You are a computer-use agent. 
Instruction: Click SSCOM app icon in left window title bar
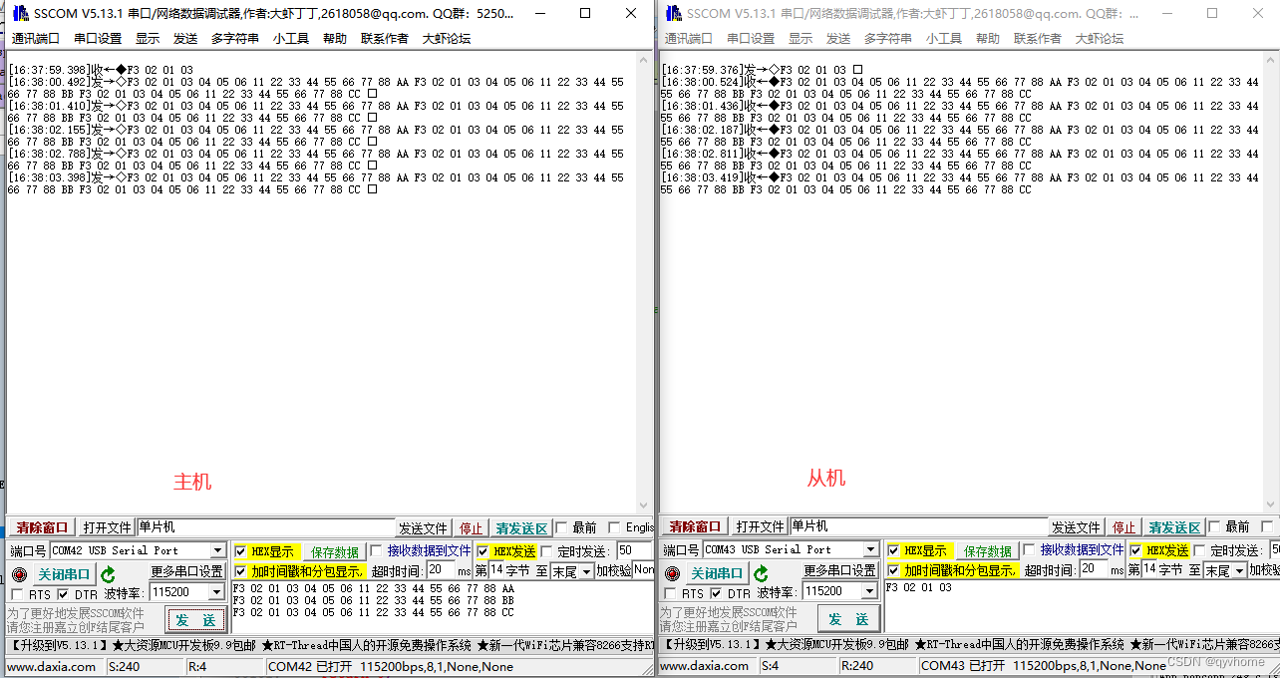(19, 13)
